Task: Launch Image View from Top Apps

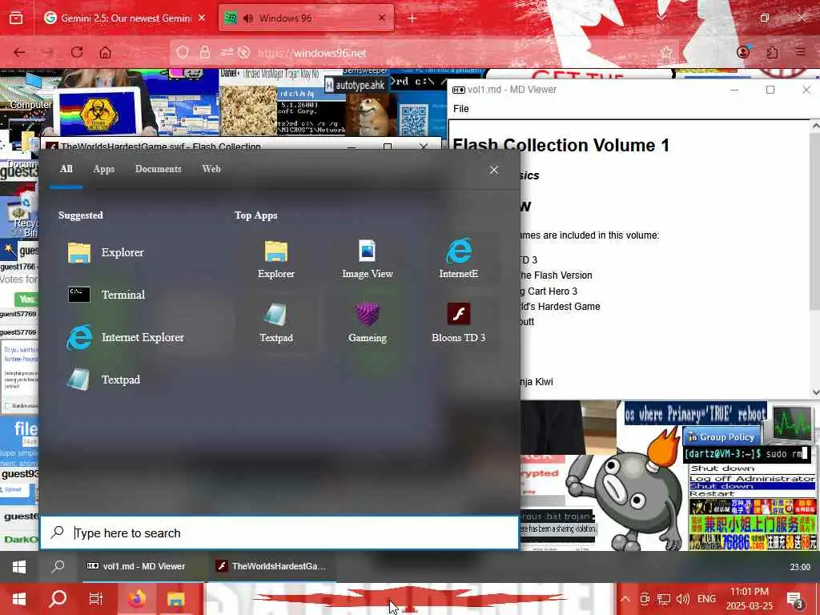Action: [367, 260]
